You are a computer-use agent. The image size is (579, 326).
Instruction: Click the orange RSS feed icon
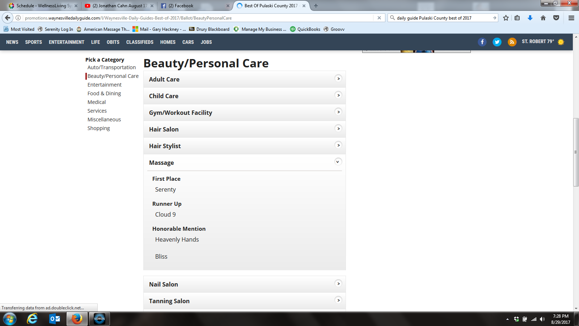(512, 42)
